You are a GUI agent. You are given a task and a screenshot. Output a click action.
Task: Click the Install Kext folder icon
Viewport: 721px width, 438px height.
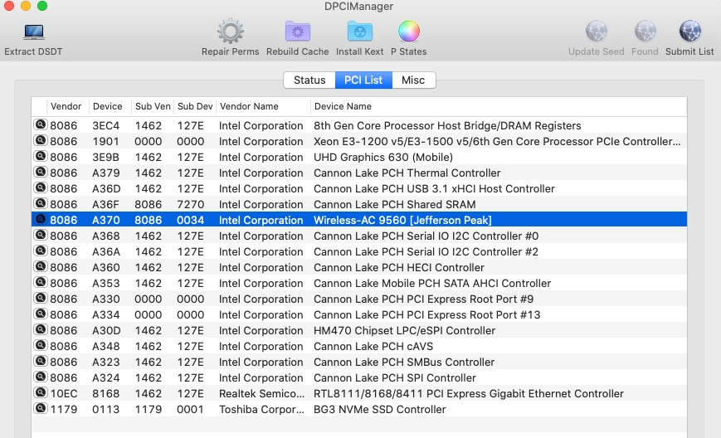[x=359, y=32]
